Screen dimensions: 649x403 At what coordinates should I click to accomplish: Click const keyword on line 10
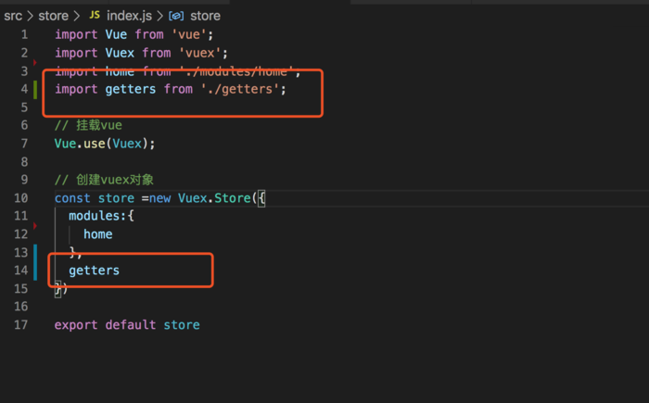pos(72,197)
